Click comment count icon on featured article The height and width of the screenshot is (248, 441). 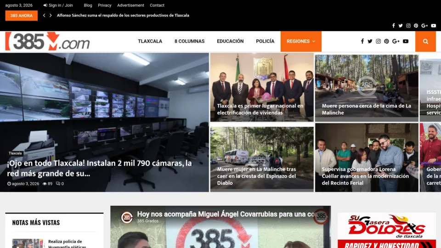[x=58, y=184]
